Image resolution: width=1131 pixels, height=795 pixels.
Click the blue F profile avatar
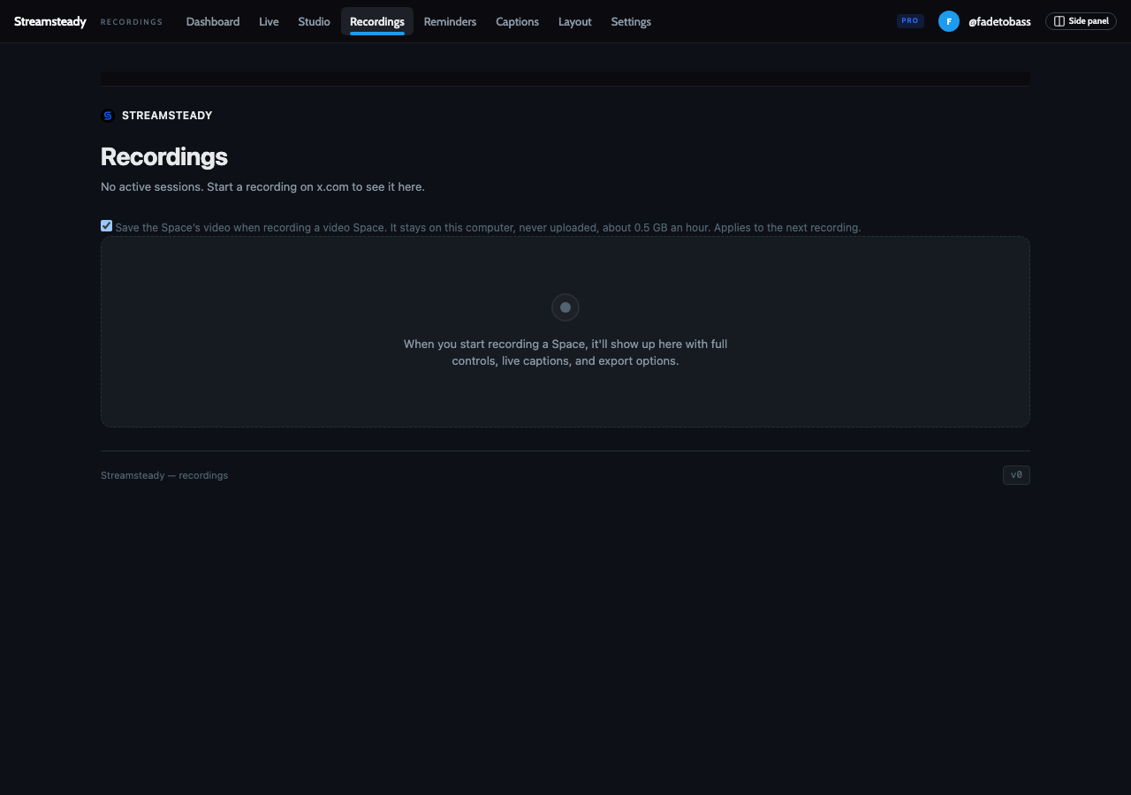[x=949, y=21]
